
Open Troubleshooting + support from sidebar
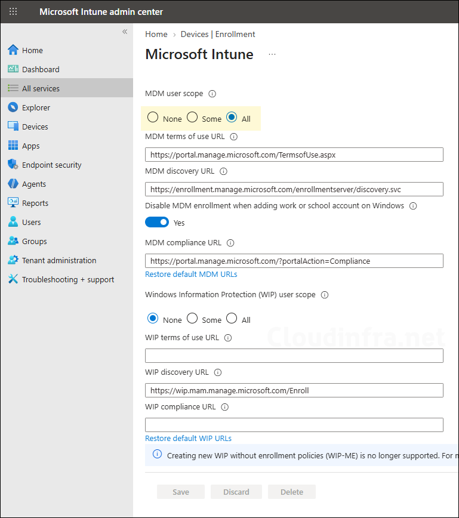click(67, 279)
